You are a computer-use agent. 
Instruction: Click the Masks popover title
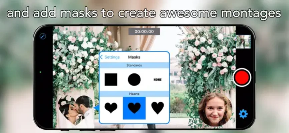point(134,57)
